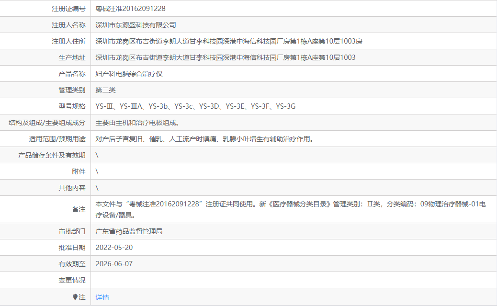Open the 详情 details link
Viewport: 497px width, 306px height.
(x=101, y=297)
